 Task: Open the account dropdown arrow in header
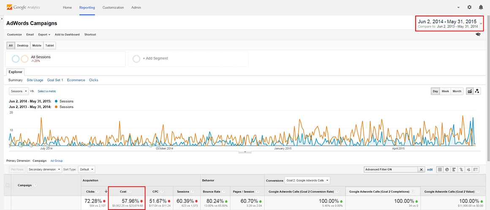[x=458, y=7]
